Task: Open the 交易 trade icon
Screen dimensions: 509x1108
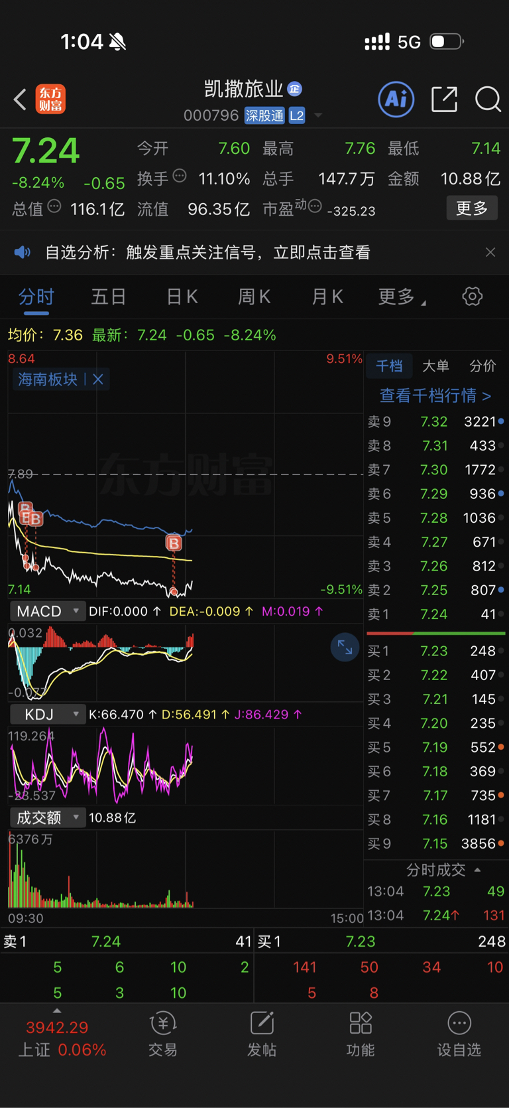Action: [x=163, y=1035]
